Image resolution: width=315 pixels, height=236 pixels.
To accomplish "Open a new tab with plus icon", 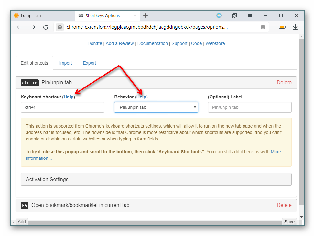I will point(146,15).
